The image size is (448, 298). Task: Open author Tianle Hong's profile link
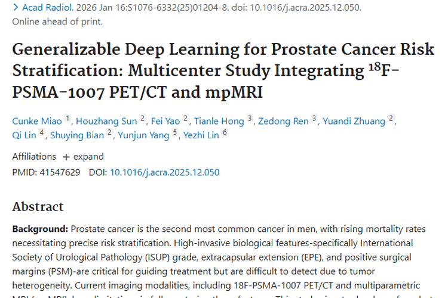coord(220,122)
